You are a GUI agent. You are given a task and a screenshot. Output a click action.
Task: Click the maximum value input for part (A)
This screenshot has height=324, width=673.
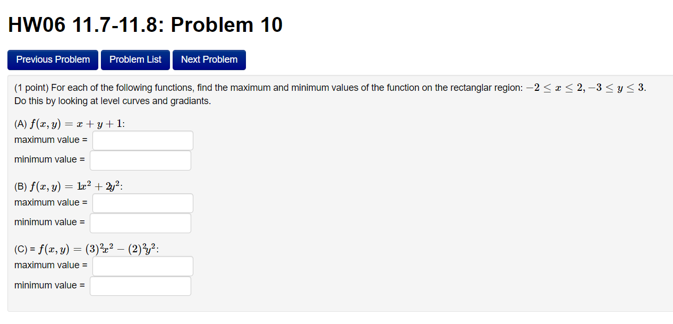pyautogui.click(x=142, y=140)
